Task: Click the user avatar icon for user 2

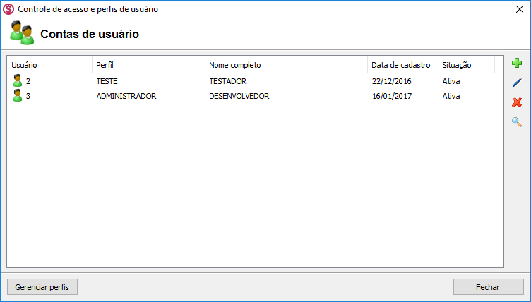Action: tap(18, 80)
